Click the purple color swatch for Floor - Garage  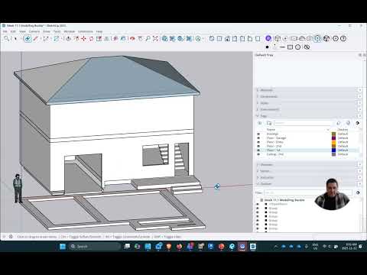333,138
